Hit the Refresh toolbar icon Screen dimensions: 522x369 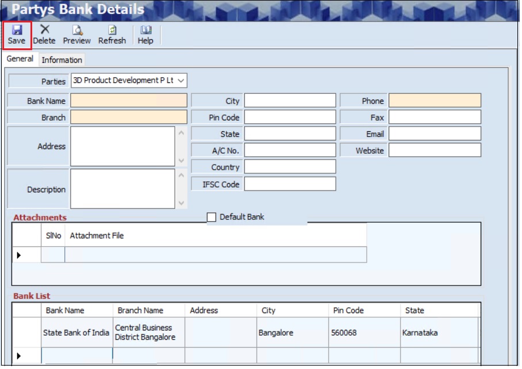[x=112, y=30]
